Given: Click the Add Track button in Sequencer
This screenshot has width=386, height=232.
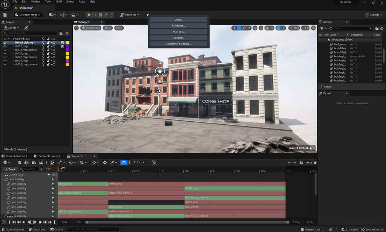Looking at the screenshot, I should click(x=10, y=169).
